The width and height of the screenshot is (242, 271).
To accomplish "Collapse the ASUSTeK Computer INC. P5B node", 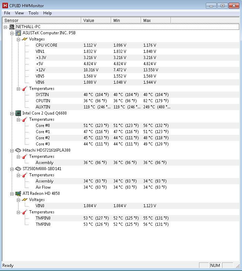I will (12, 33).
